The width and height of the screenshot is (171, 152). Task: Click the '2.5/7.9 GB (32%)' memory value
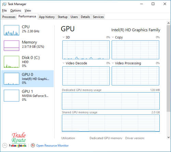pyautogui.click(x=33, y=46)
